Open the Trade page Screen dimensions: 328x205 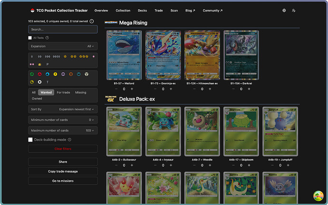point(159,10)
